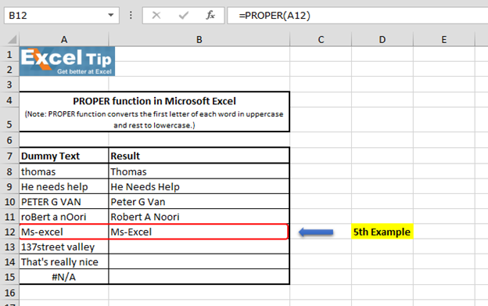The width and height of the screenshot is (488, 306).
Task: Select cell 'PETER G VAN'
Action: (x=64, y=202)
